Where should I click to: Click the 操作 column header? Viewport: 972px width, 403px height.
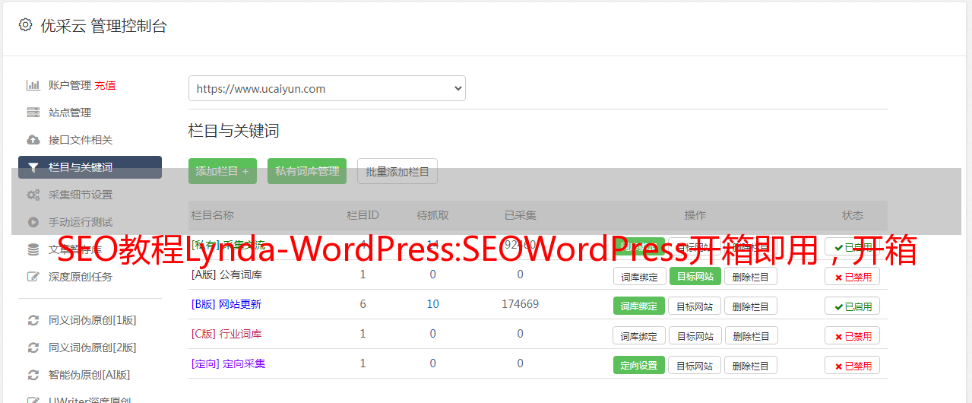point(695,215)
